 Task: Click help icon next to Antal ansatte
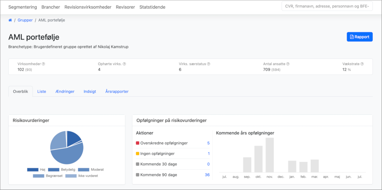[288, 64]
